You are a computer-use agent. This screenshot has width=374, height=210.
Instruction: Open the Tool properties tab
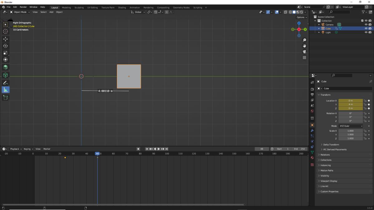click(312, 82)
